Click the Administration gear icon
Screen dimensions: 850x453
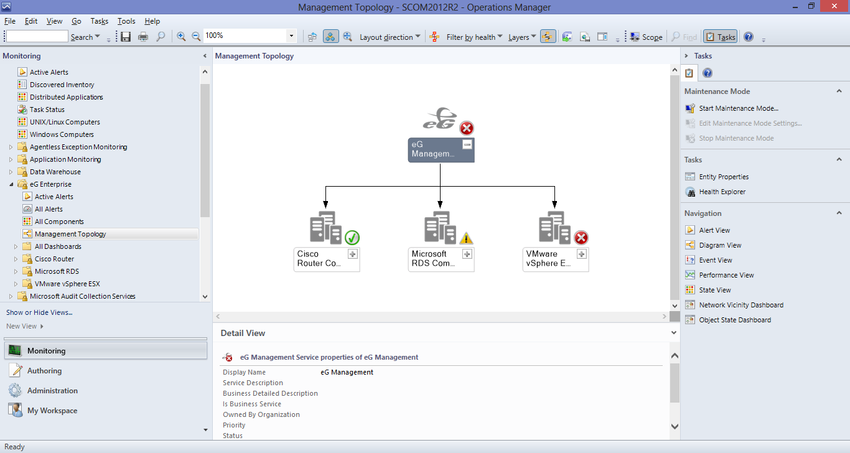click(15, 391)
